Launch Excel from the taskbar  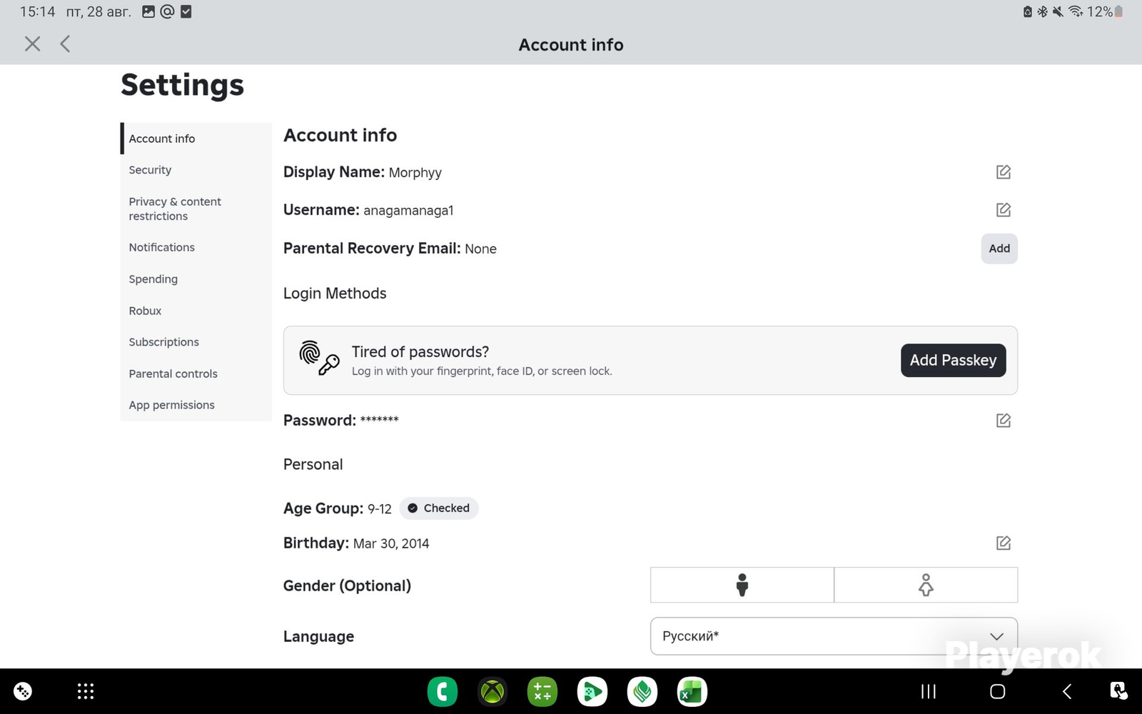(692, 691)
